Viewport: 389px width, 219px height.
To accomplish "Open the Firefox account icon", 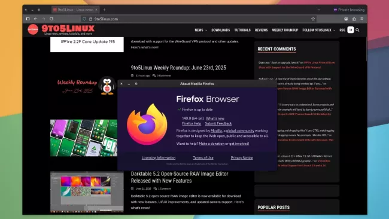I will pyautogui.click(x=346, y=19).
